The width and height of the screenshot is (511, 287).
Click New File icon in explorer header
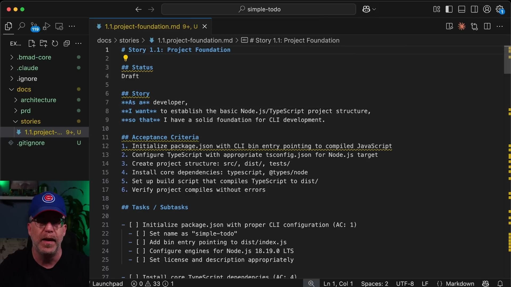click(32, 43)
